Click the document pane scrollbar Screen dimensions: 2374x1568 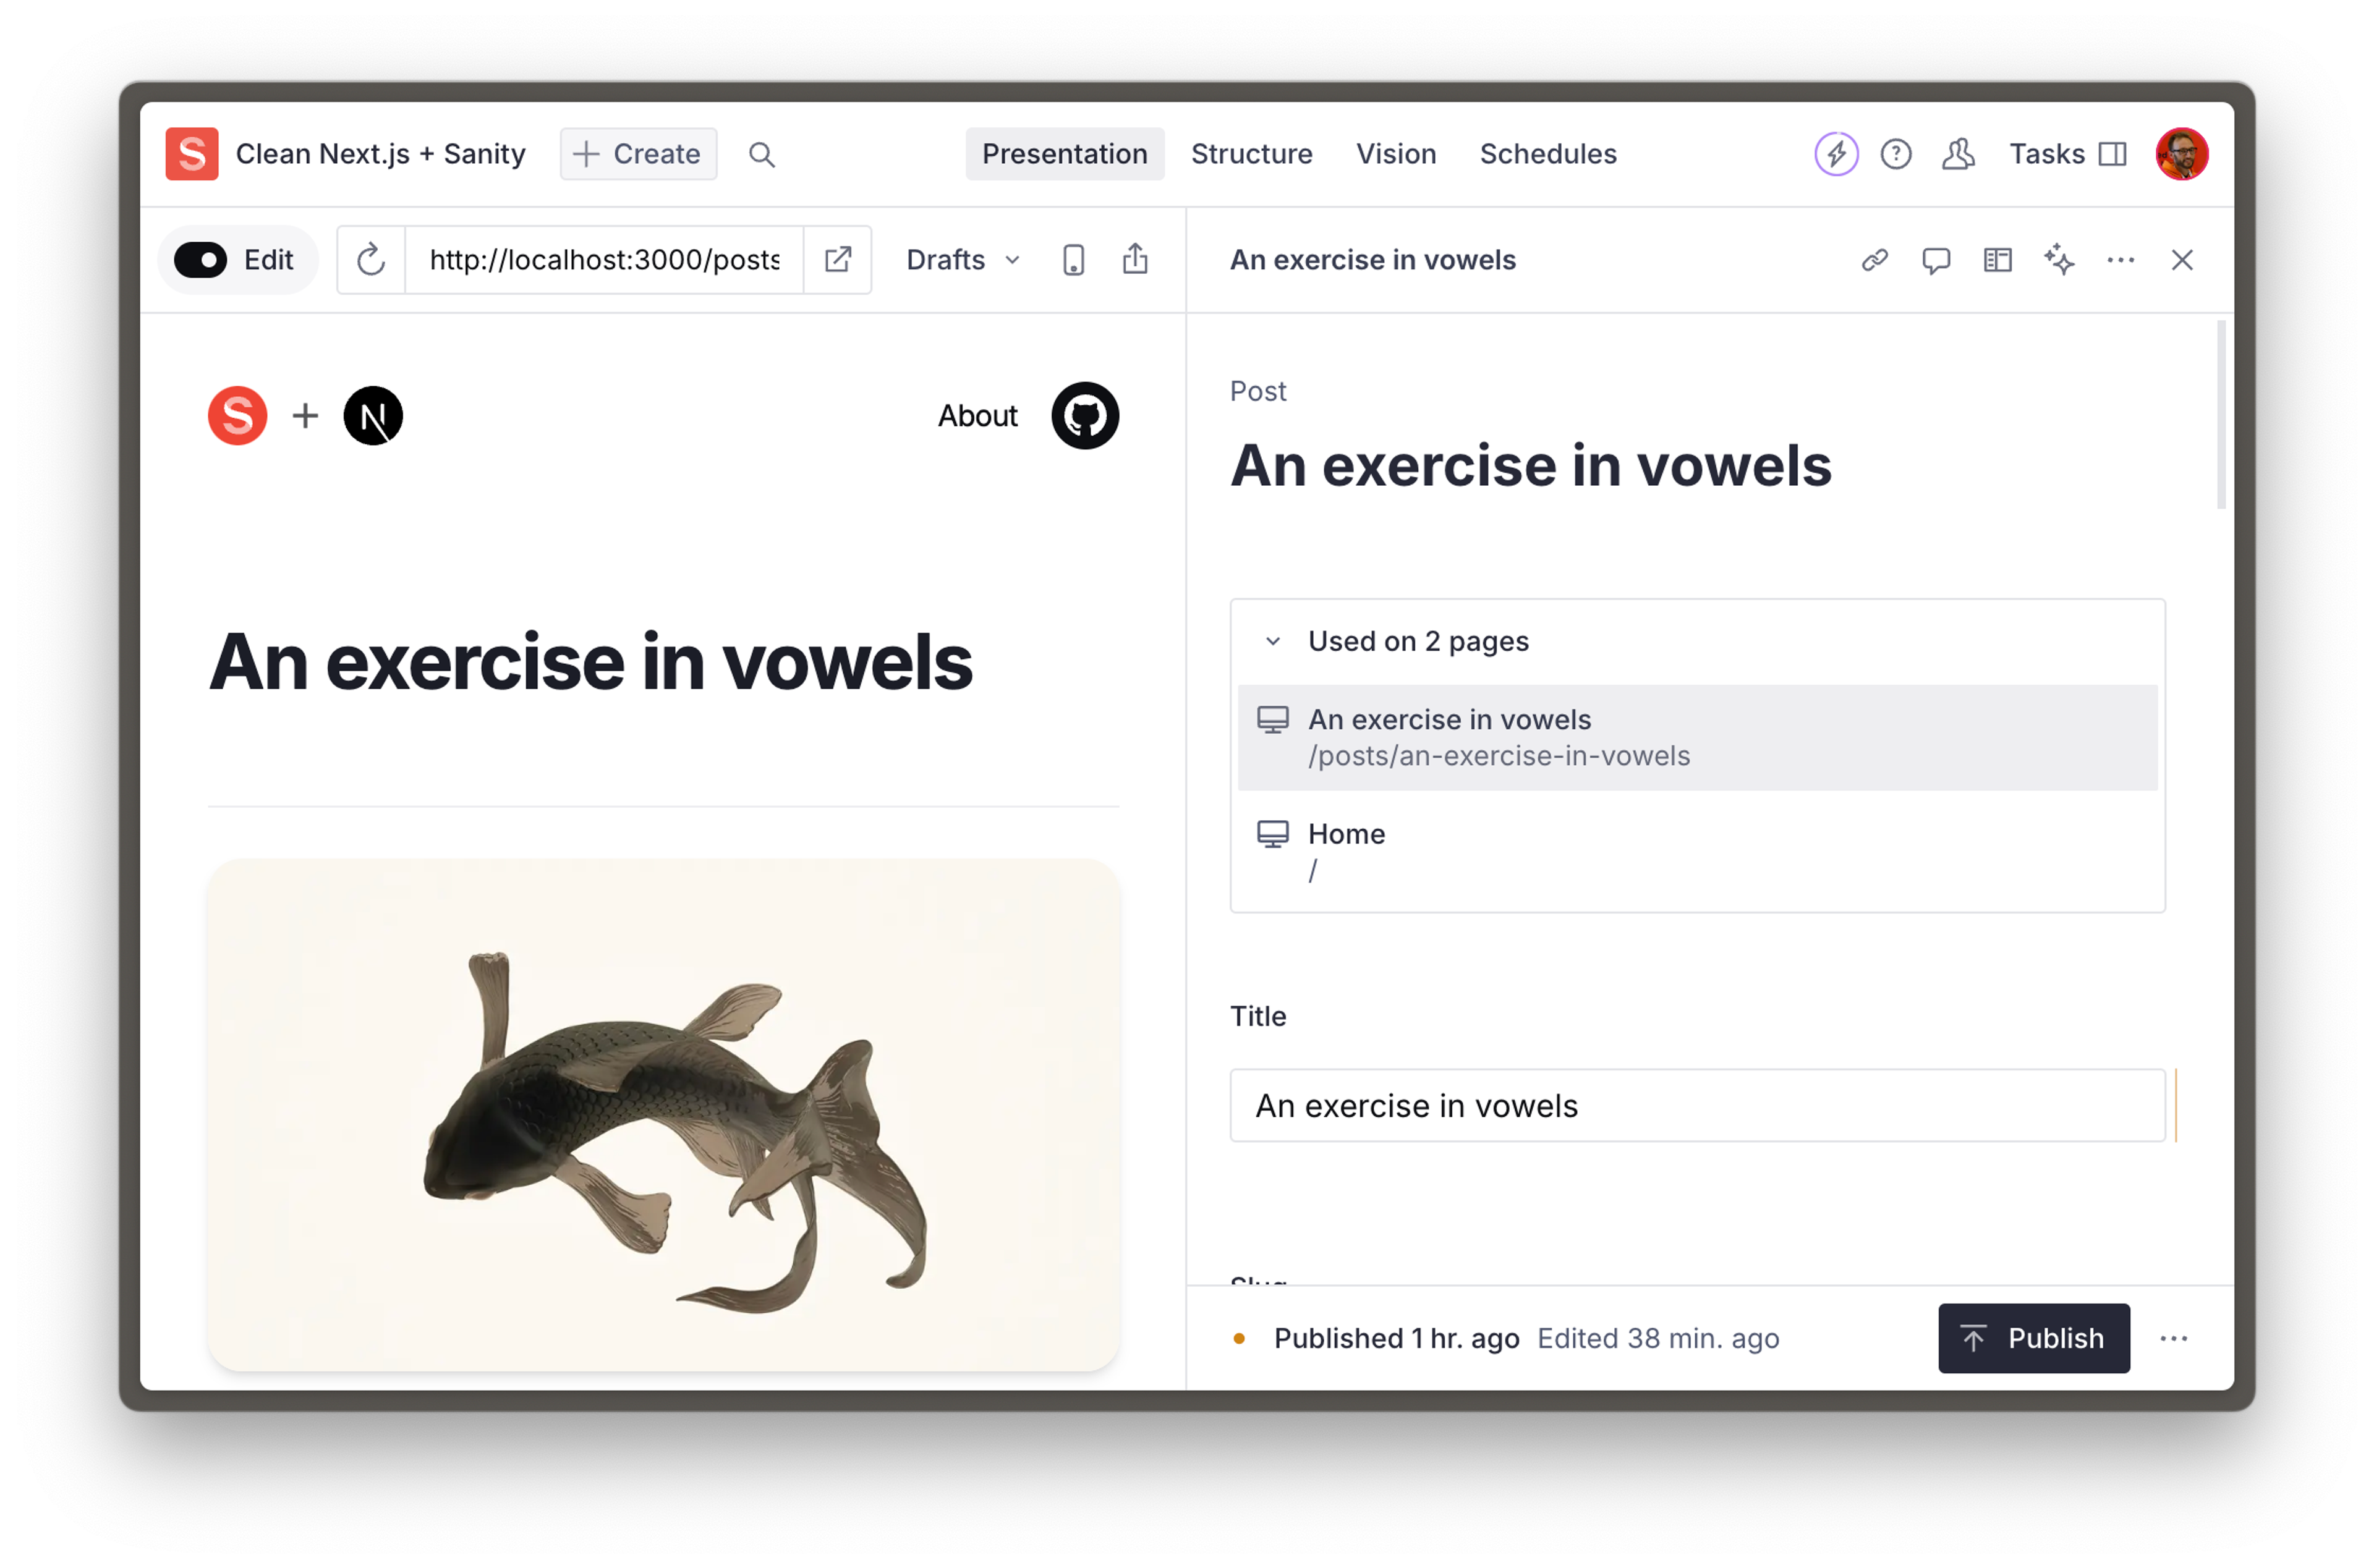tap(2221, 416)
